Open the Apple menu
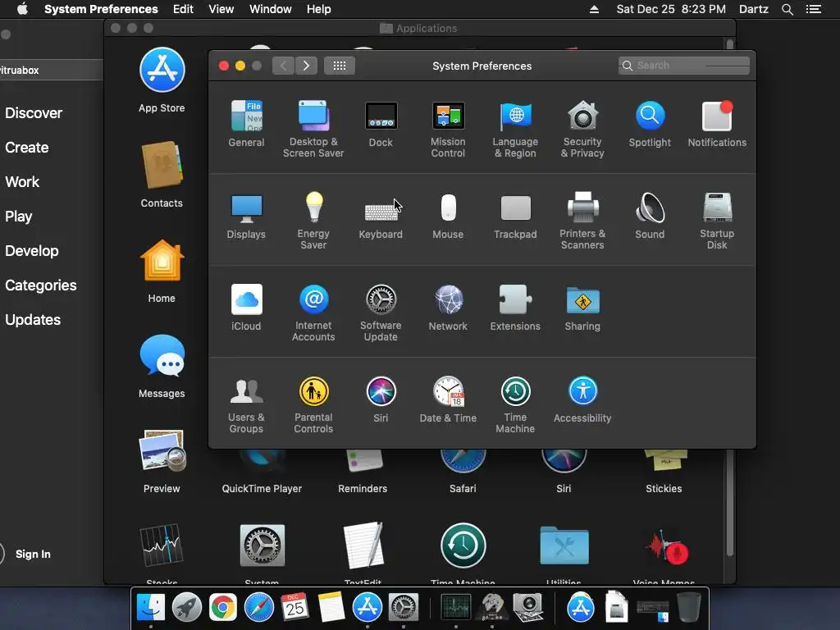 22,9
